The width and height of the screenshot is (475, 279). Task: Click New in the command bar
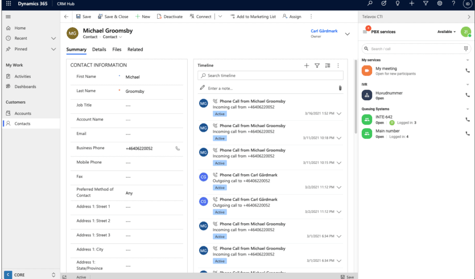tap(142, 17)
